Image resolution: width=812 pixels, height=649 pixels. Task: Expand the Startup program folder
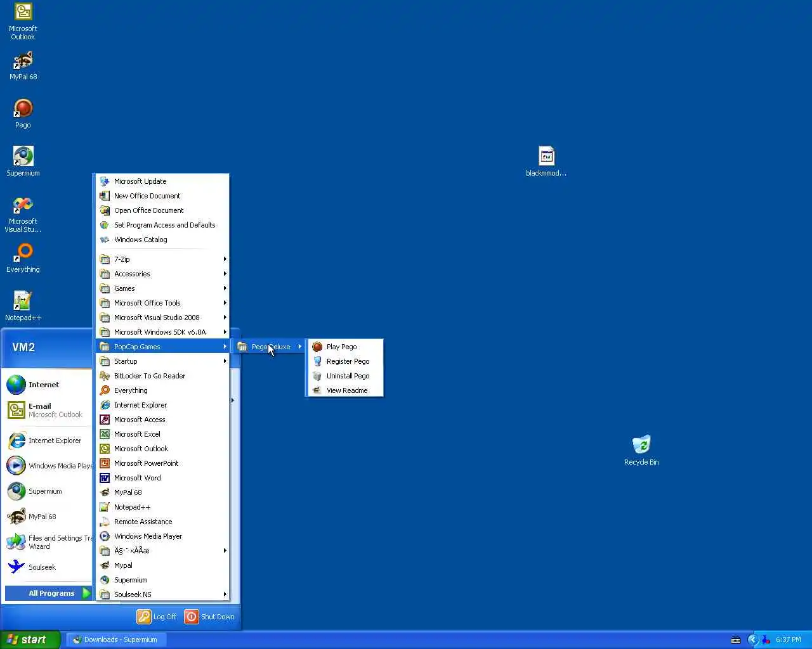162,361
